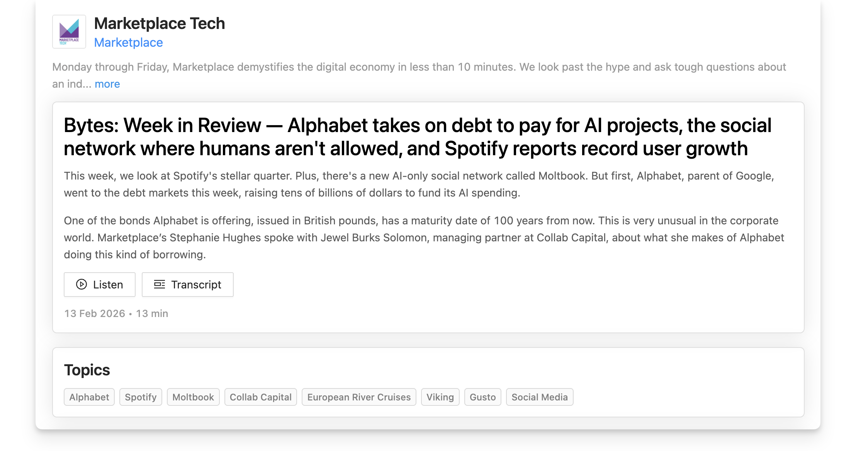Select the Spotify topic tag
The width and height of the screenshot is (856, 451).
141,397
